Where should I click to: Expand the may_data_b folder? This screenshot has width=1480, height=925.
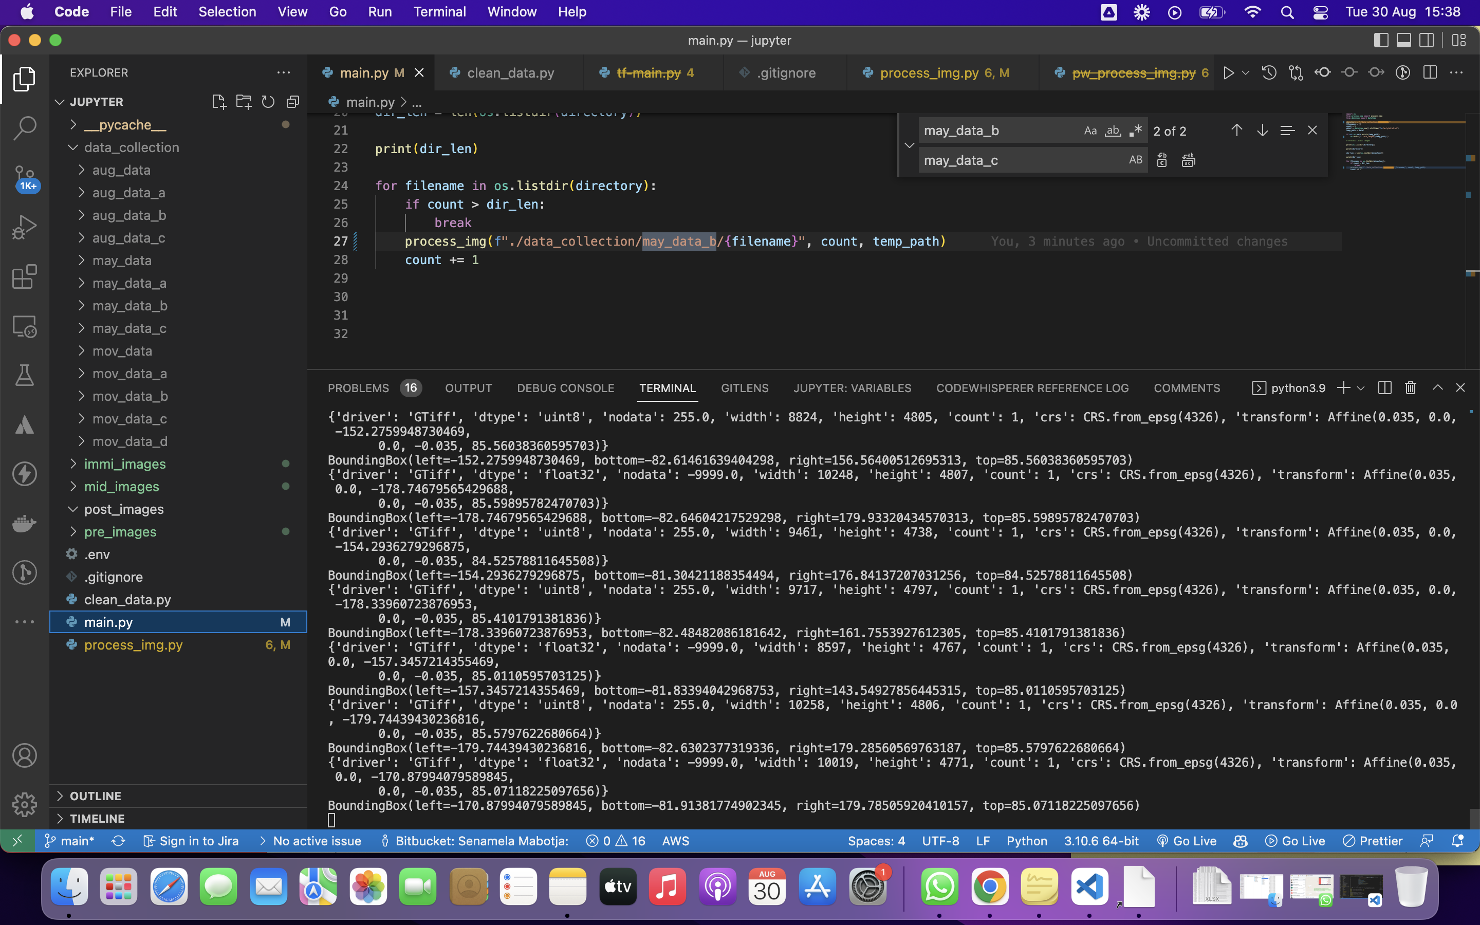(129, 306)
